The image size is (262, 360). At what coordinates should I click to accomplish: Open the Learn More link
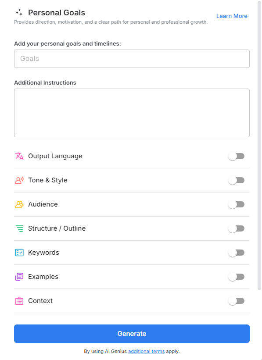click(232, 16)
